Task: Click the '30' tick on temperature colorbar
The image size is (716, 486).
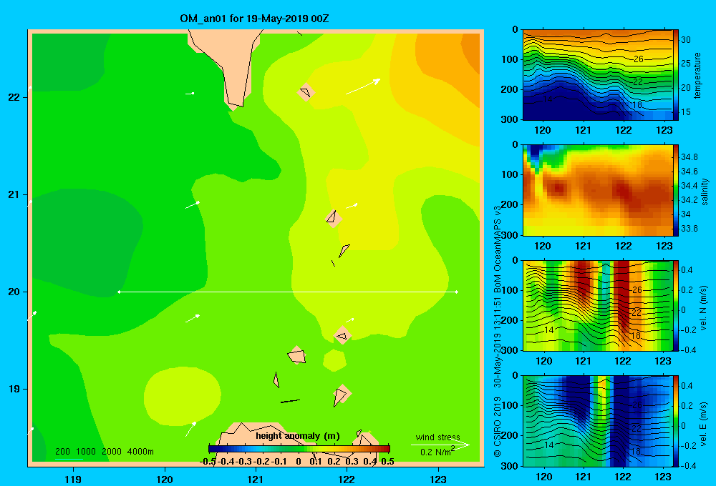Action: tap(686, 40)
